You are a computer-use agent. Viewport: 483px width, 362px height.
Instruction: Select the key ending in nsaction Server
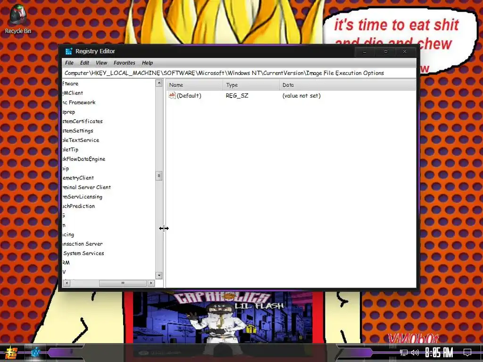click(x=83, y=244)
